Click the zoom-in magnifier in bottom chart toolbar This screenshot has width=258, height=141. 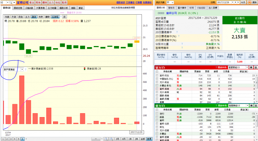point(111,139)
